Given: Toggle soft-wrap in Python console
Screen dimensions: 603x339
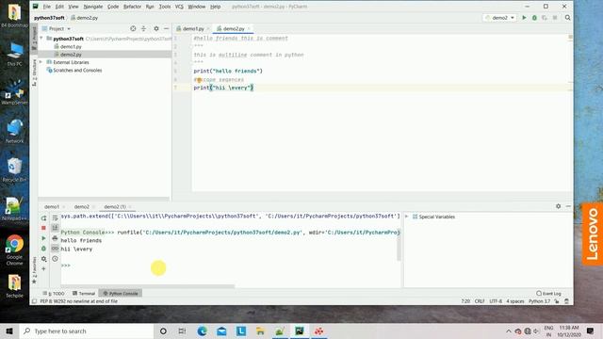Looking at the screenshot, I should tap(55, 218).
